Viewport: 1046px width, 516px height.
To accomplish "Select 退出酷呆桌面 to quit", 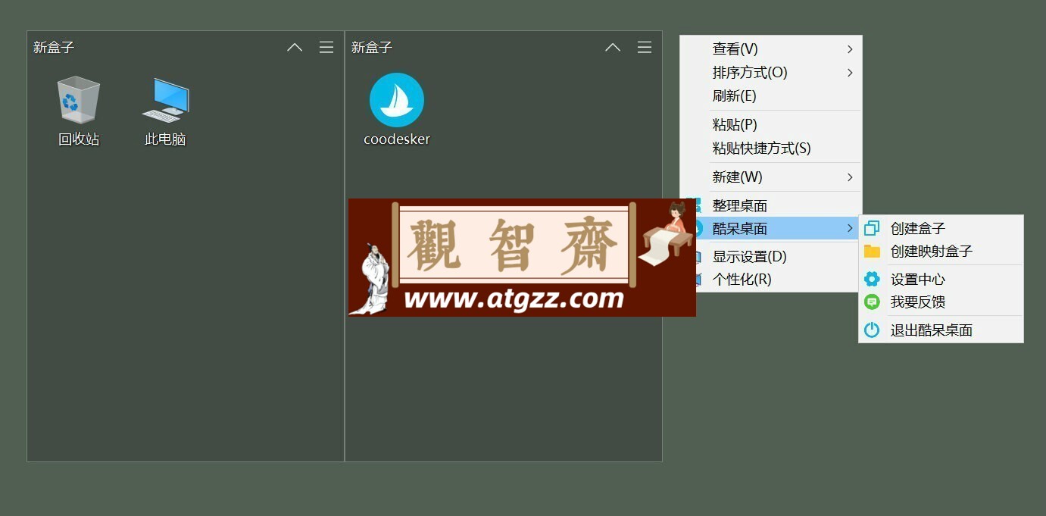I will 941,330.
